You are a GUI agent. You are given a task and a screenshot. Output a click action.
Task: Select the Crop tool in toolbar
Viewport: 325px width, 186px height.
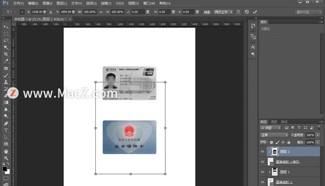[6, 54]
